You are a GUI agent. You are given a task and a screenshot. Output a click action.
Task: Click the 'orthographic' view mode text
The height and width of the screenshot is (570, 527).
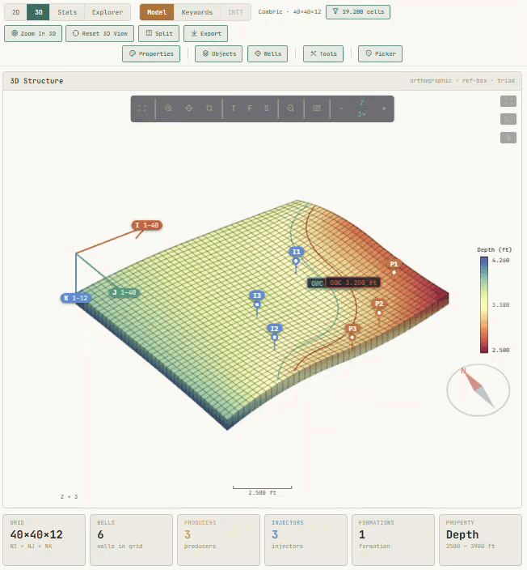click(x=431, y=81)
